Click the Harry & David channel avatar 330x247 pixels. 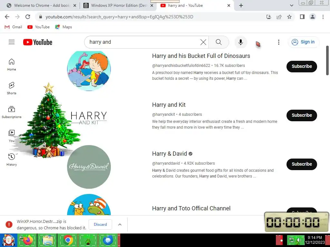click(89, 167)
